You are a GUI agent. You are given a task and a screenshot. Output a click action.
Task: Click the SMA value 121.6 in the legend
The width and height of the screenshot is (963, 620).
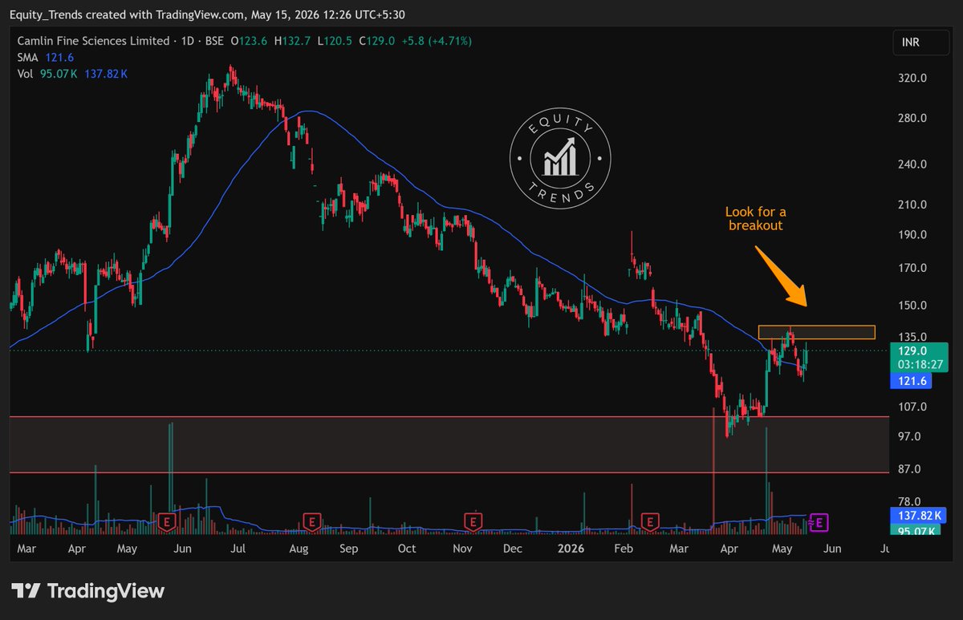pyautogui.click(x=61, y=57)
